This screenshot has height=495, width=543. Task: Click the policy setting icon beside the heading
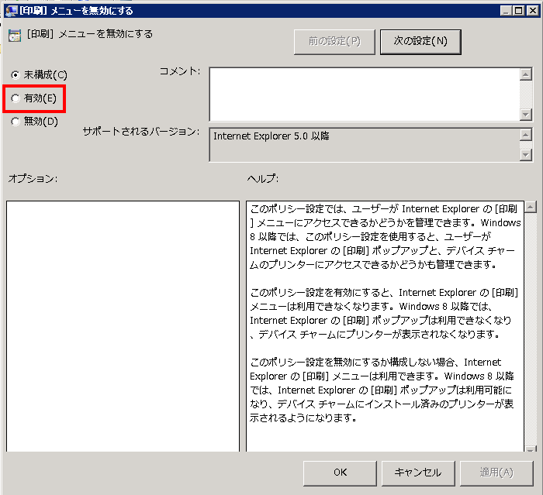tap(15, 36)
